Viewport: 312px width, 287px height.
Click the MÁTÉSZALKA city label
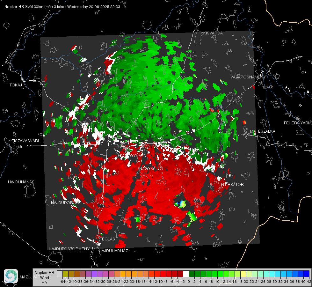click(263, 131)
